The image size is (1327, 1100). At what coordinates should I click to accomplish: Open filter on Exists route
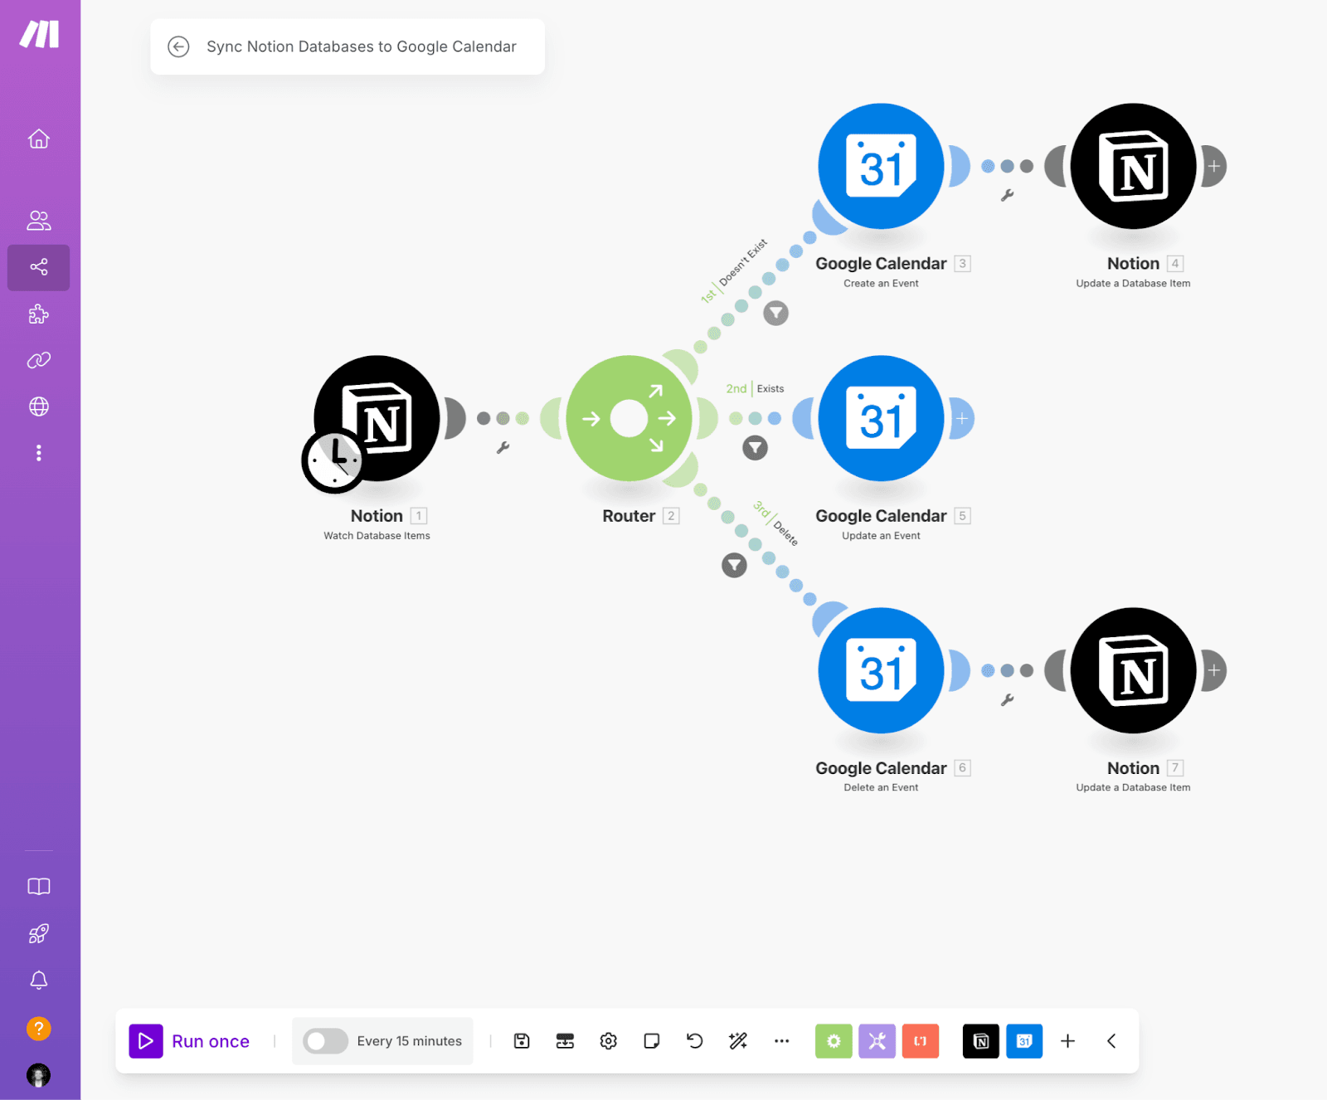click(x=755, y=448)
